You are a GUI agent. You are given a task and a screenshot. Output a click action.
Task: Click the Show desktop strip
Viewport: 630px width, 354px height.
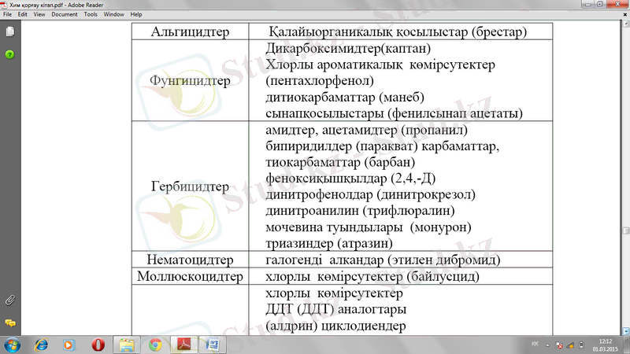coord(627,345)
